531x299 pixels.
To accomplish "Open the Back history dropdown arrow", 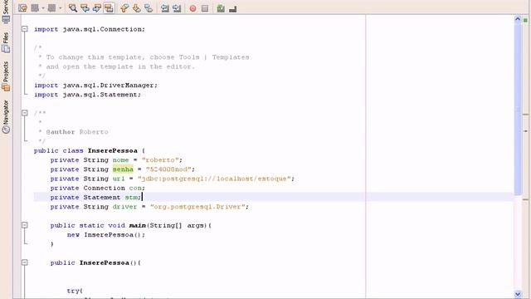I will [x=43, y=8].
